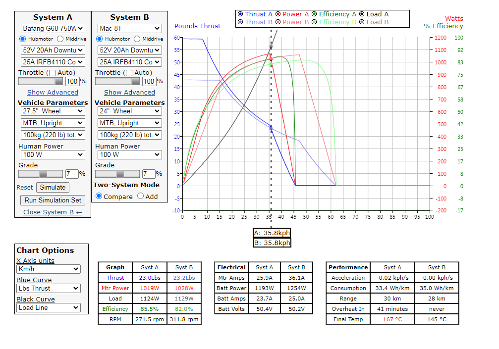The height and width of the screenshot is (349, 499).
Task: Click System A Grade slider
Action: [41, 174]
